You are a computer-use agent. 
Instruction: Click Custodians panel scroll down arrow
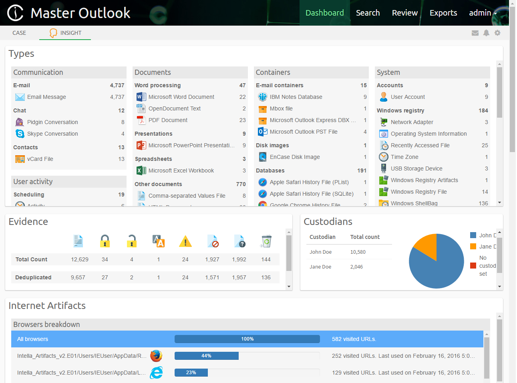[499, 286]
